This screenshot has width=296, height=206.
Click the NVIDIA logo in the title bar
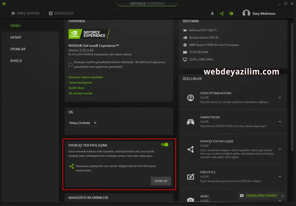[4, 4]
